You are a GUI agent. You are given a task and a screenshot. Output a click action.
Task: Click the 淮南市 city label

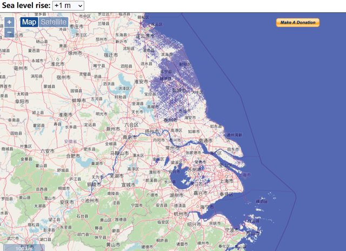click(x=65, y=115)
